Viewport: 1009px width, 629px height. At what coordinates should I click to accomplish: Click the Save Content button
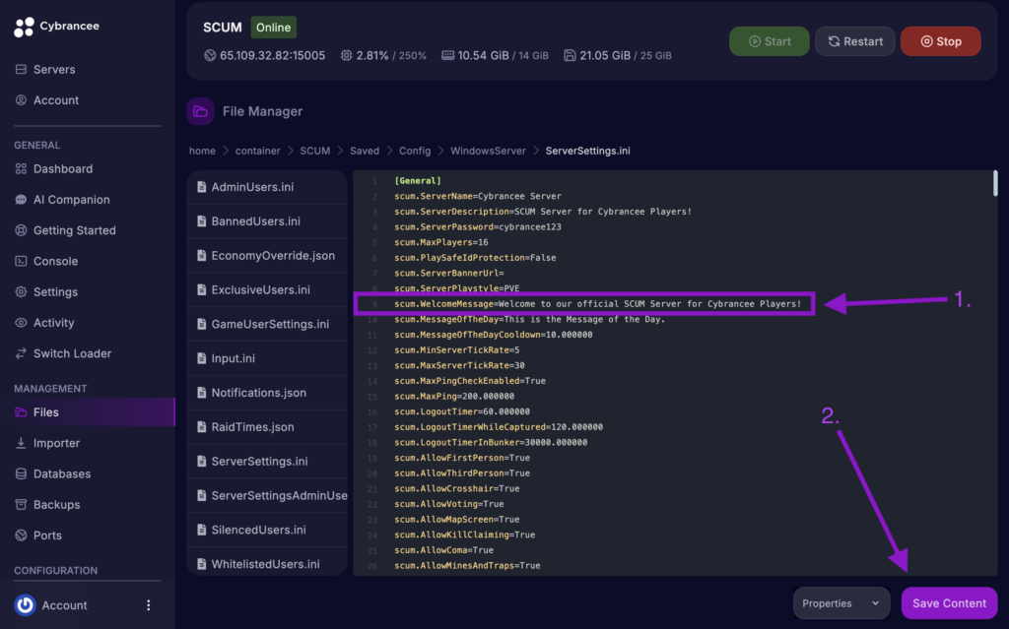point(949,602)
